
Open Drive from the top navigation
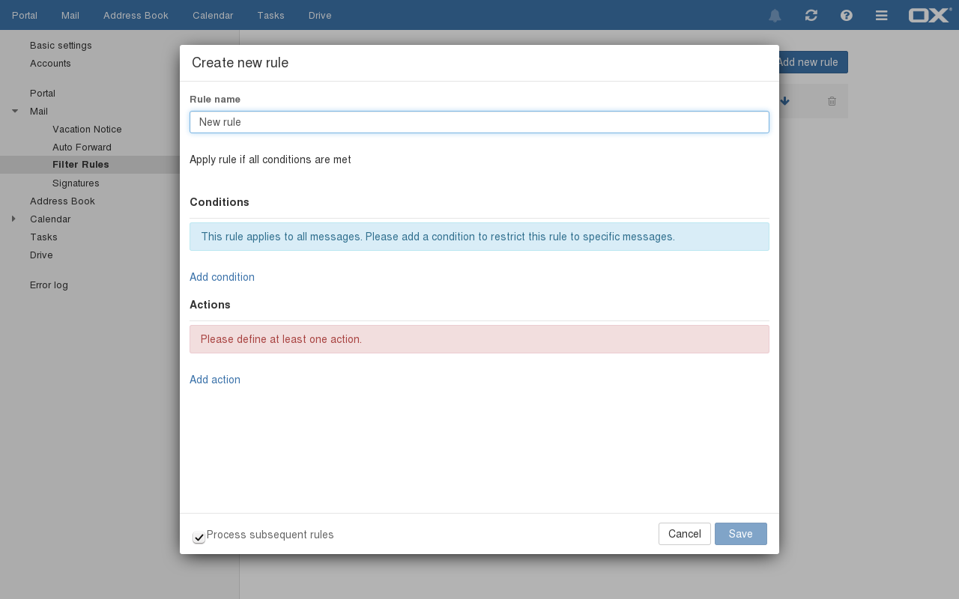[320, 16]
